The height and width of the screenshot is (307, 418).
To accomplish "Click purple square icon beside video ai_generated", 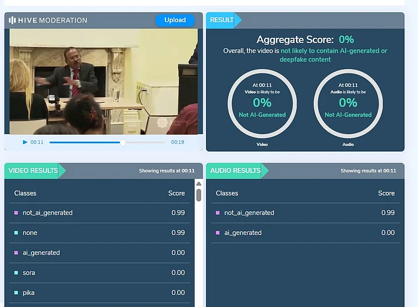I will coord(16,253).
